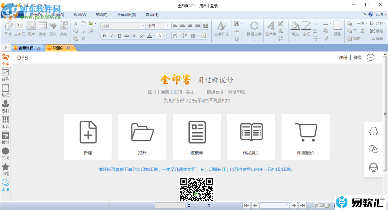Screen dimensions: 388x210
Task: Open the 形状 shapes panel in sidebar
Action: point(5,154)
